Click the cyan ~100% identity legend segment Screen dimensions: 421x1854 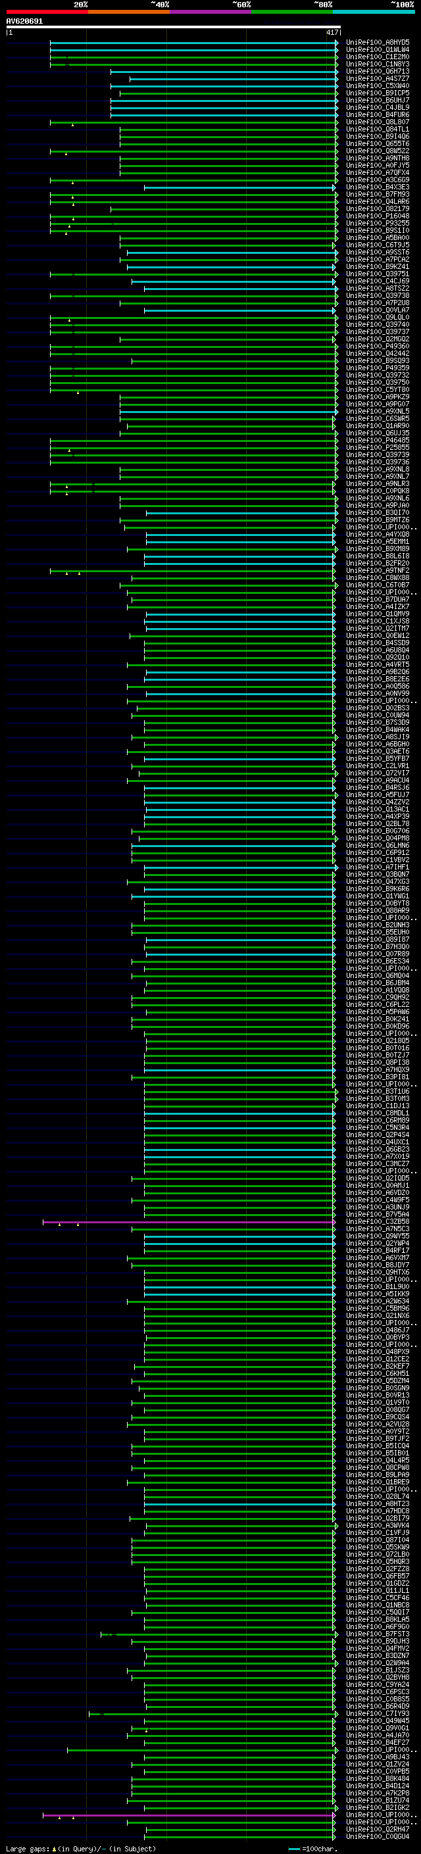coord(374,12)
